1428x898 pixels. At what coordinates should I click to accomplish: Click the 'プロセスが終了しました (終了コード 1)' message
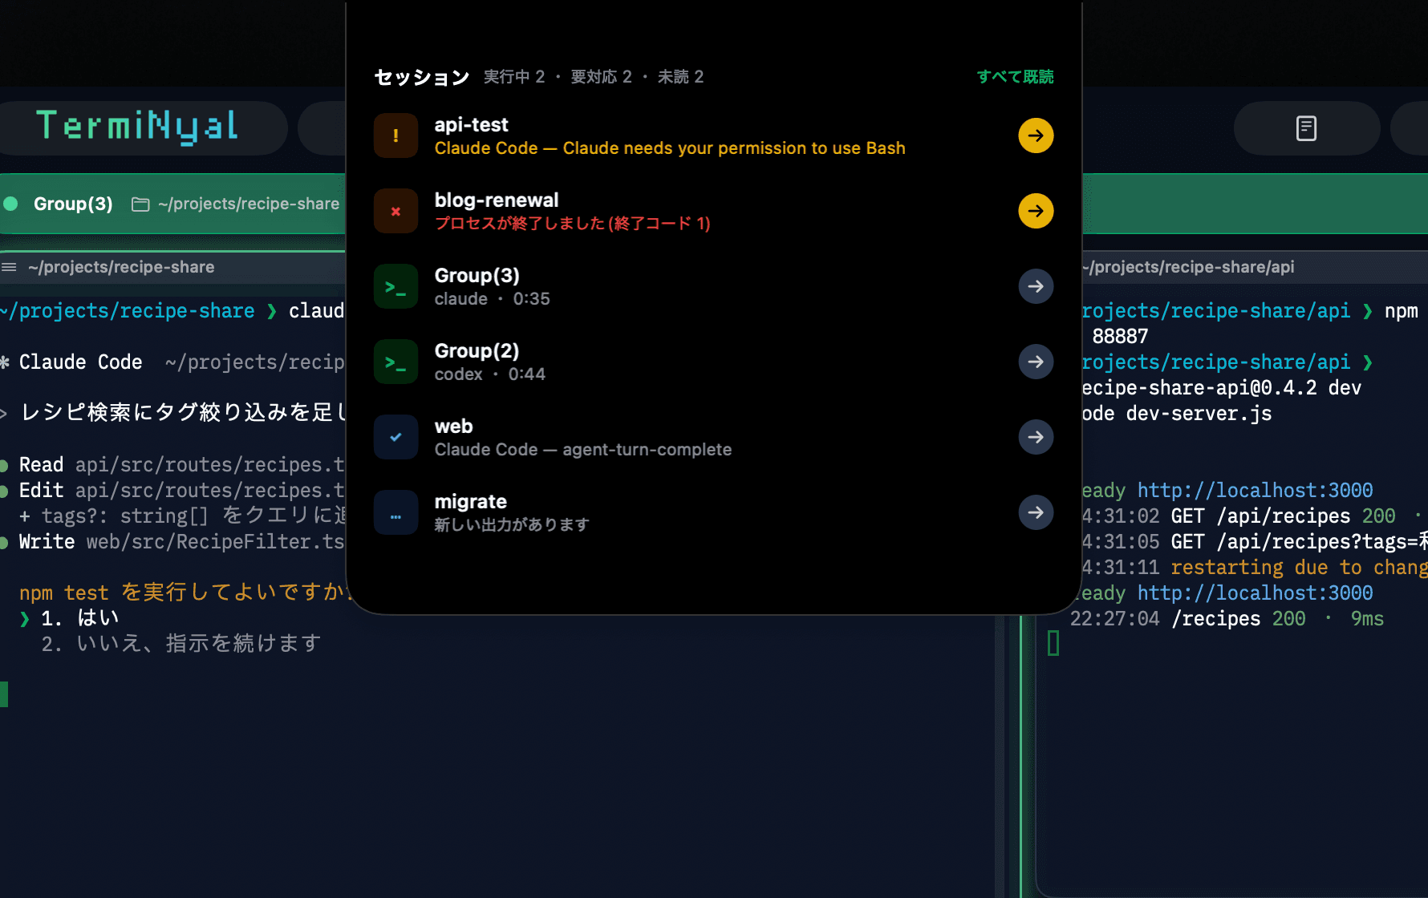pyautogui.click(x=572, y=224)
